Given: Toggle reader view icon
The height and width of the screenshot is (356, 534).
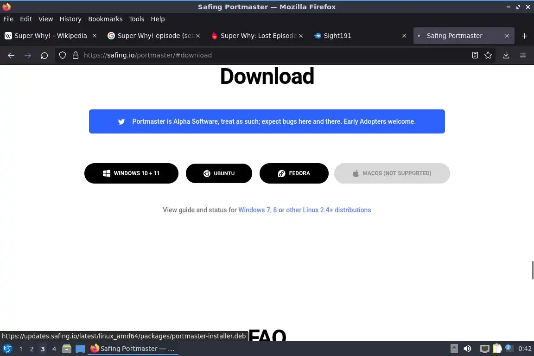Looking at the screenshot, I should [x=475, y=55].
